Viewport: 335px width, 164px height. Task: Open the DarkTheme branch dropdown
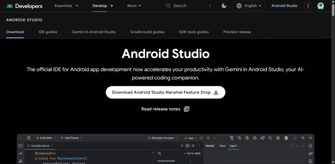[71, 138]
